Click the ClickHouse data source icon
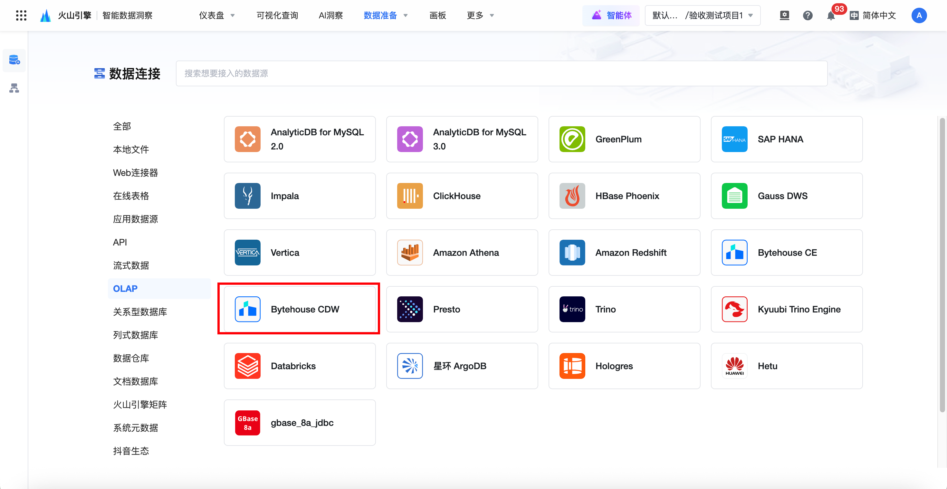The height and width of the screenshot is (489, 947). 409,196
